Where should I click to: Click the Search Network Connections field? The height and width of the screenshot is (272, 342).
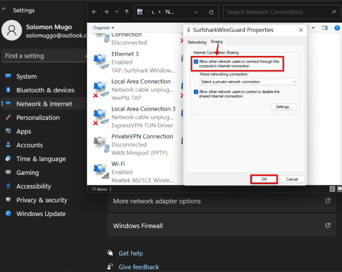(x=276, y=12)
